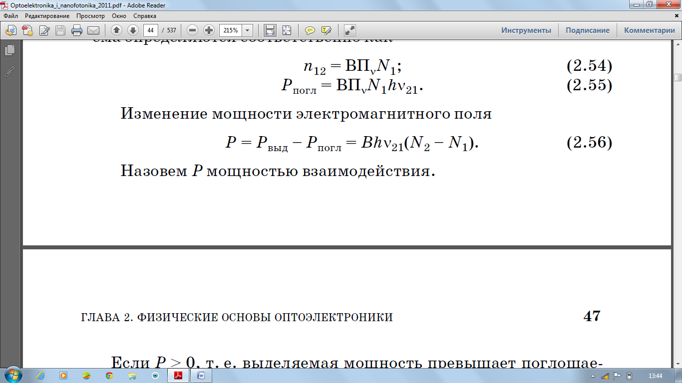The width and height of the screenshot is (682, 383).
Task: Open the zoom level dropdown arrow
Action: click(x=248, y=30)
